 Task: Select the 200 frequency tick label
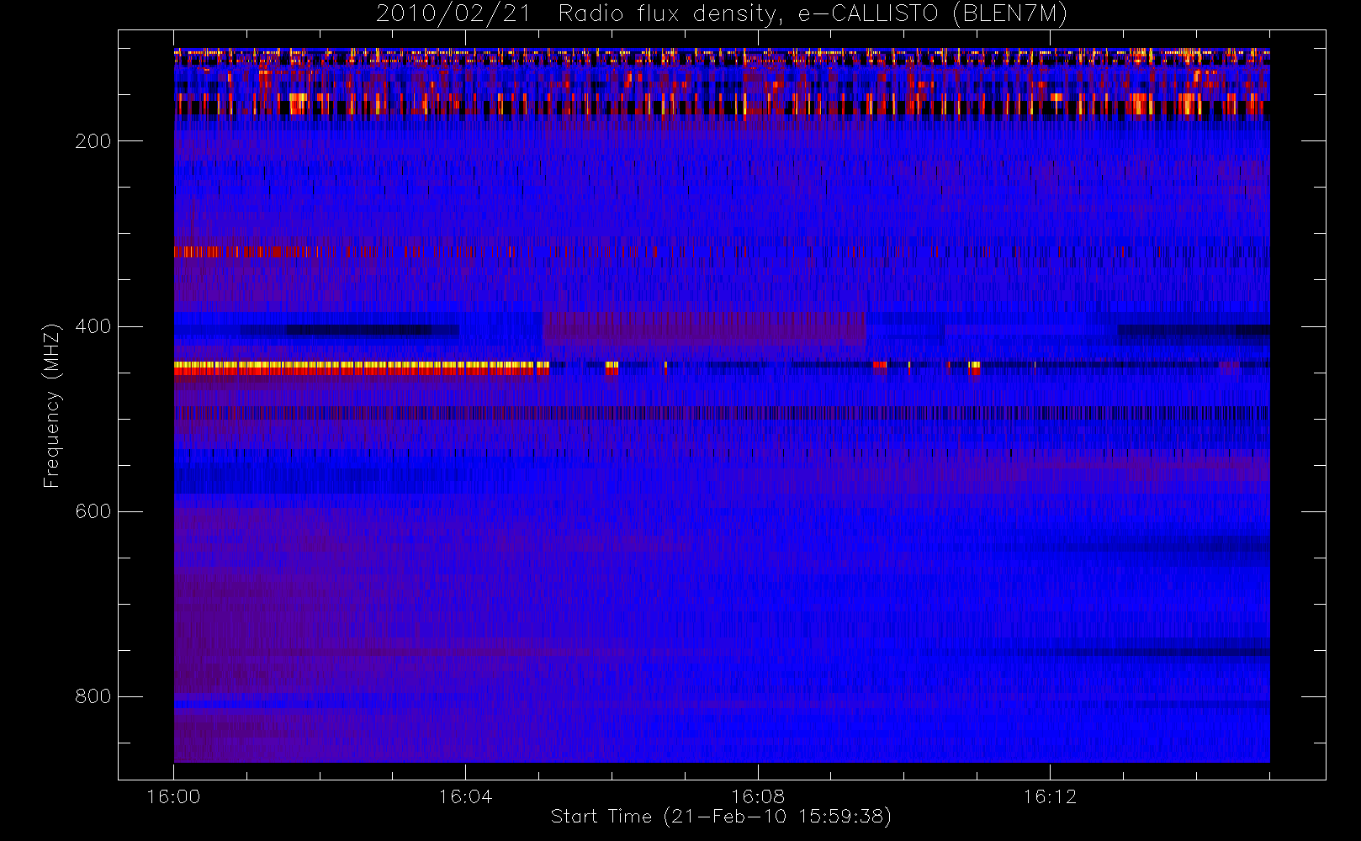(x=93, y=141)
